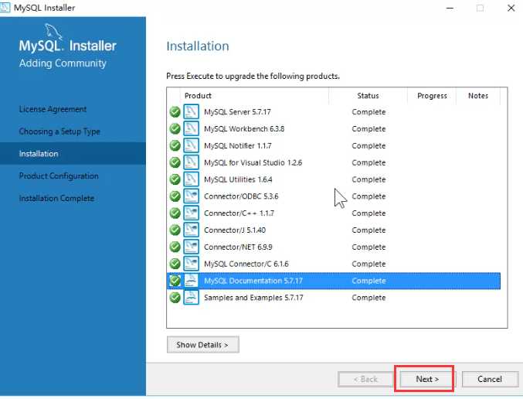Viewport: 523px width, 399px height.
Task: Click green checkmark beside MySQL Utilities 1.6.4
Action: pyautogui.click(x=175, y=179)
